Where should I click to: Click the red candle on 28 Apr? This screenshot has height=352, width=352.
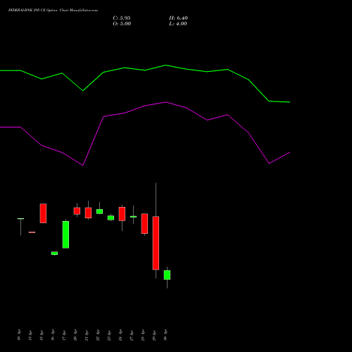click(144, 224)
